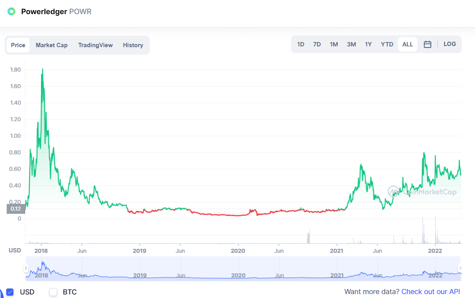Click the '2019' label on the main chart axis
Viewport: 475px width, 298px height.
click(x=139, y=250)
